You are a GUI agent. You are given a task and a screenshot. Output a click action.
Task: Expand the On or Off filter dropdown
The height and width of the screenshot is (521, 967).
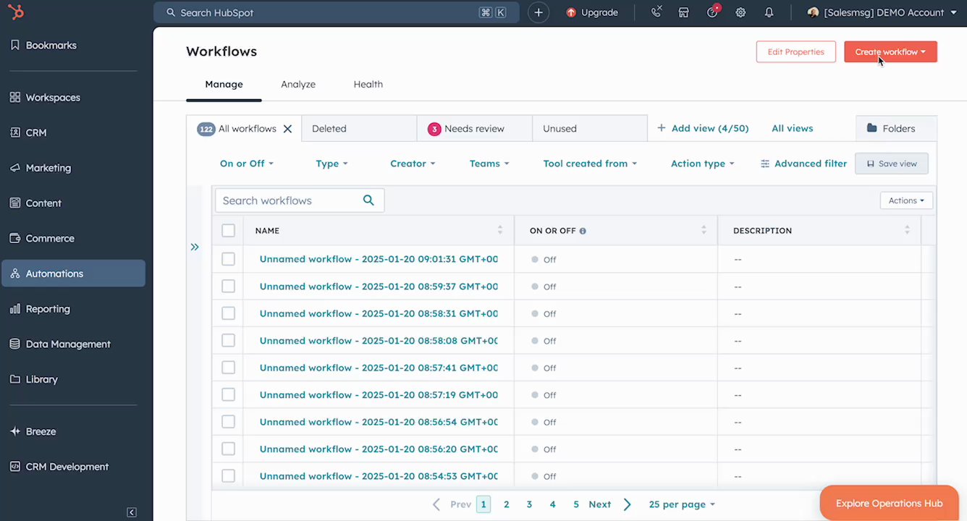pos(246,164)
